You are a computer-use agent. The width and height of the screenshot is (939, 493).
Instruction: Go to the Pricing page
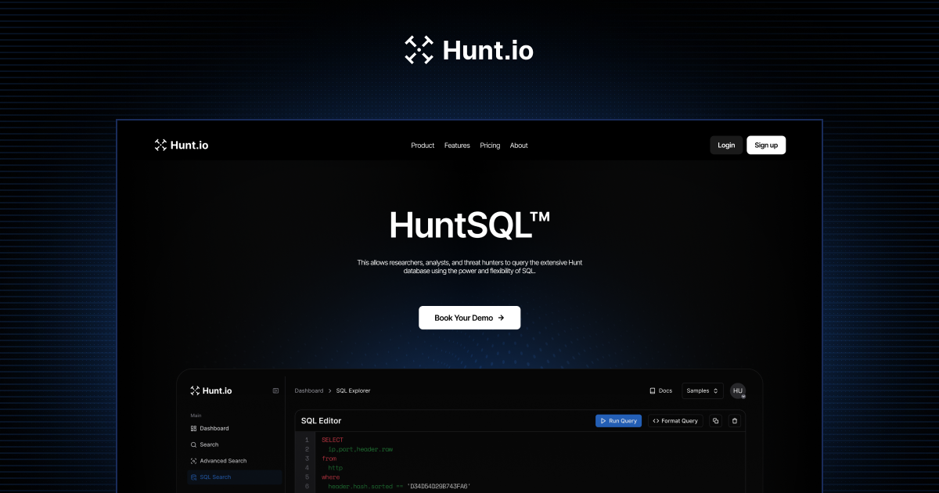(490, 146)
